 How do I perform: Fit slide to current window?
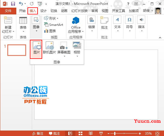point(157,134)
